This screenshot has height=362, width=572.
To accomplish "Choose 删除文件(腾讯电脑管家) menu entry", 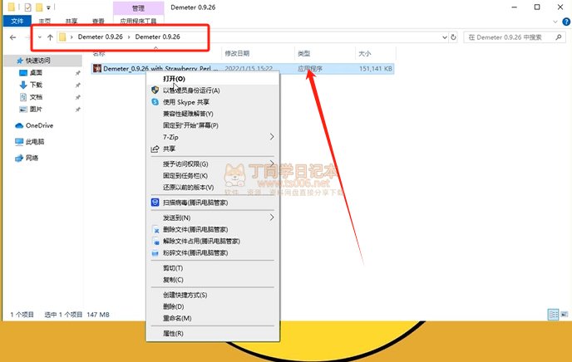I will click(x=213, y=229).
